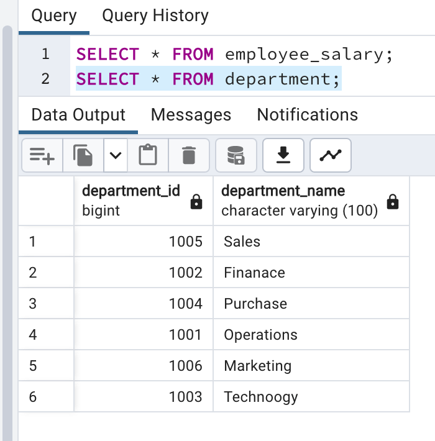Open the Notifications tab
Screen dimensions: 435x441
click(307, 115)
